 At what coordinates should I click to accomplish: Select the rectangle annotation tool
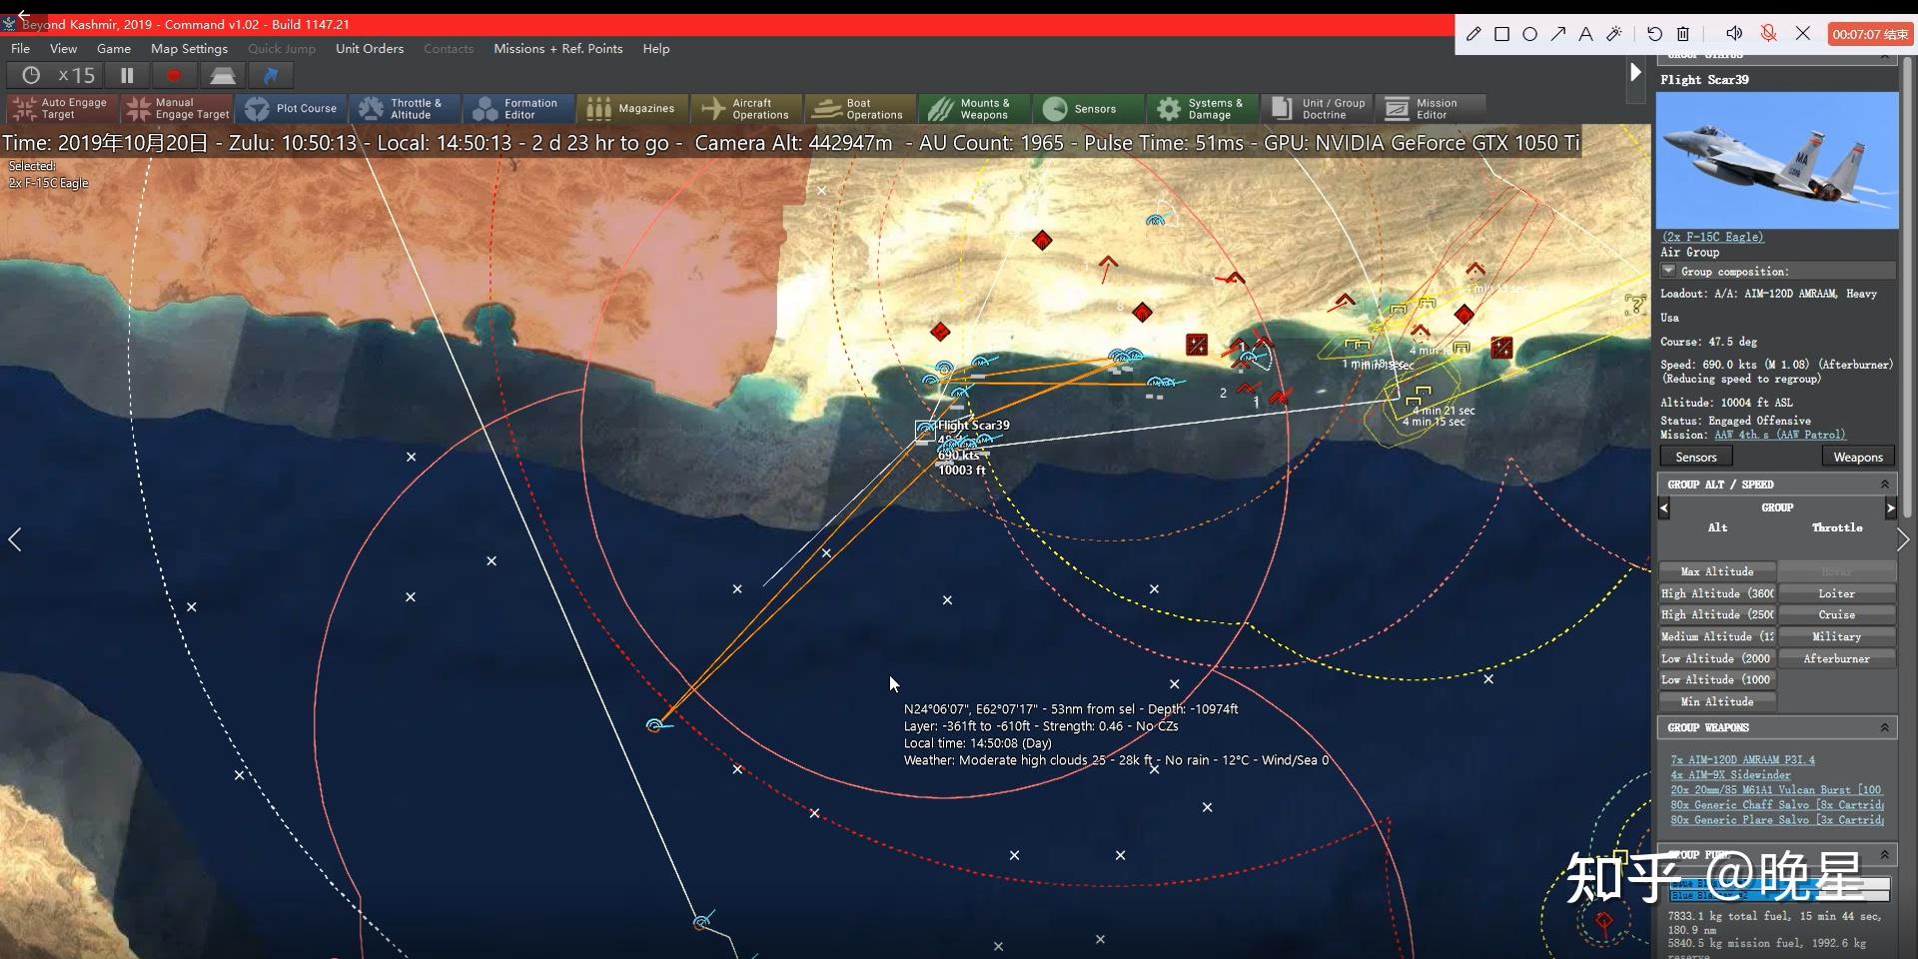point(1501,34)
